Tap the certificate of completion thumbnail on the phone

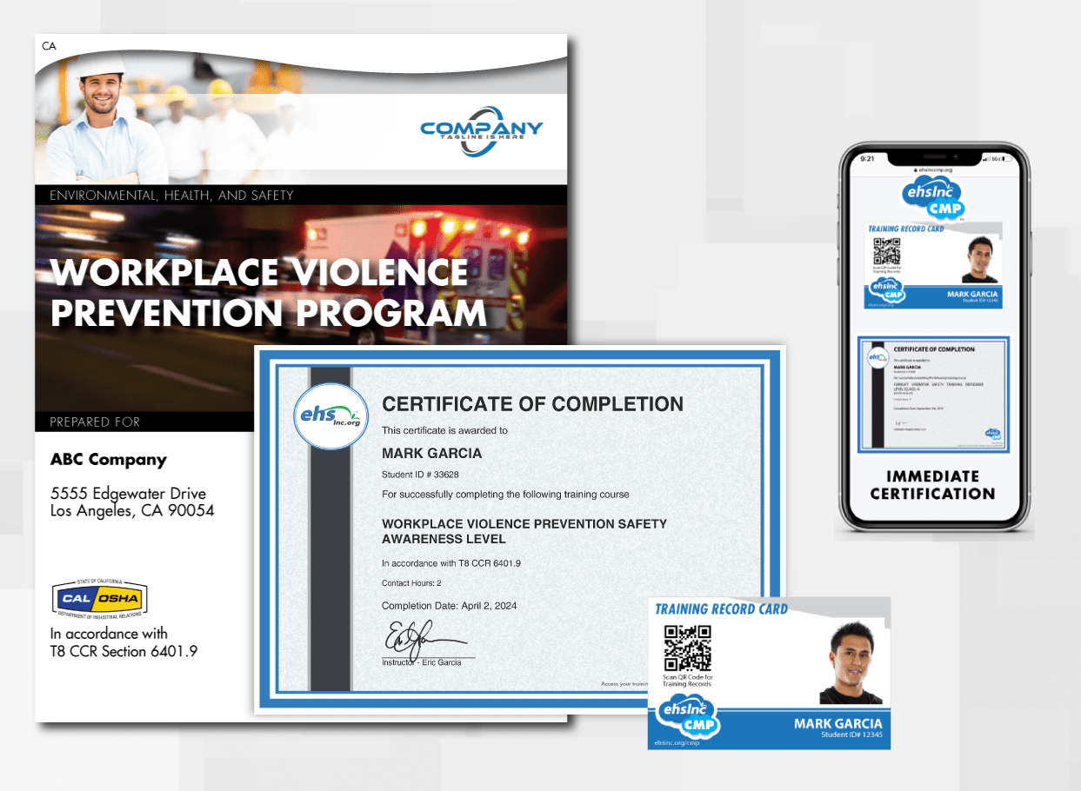pyautogui.click(x=933, y=394)
